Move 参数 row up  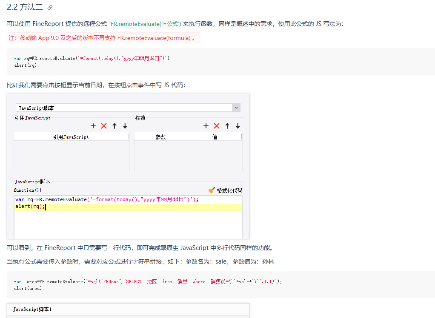(227, 126)
